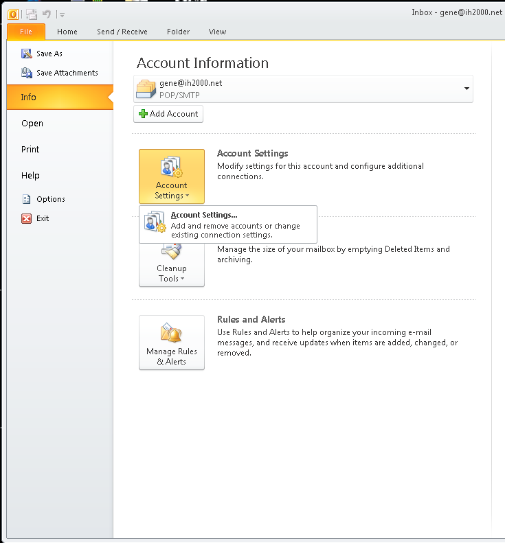Select Open in the backstage menu

pos(32,124)
